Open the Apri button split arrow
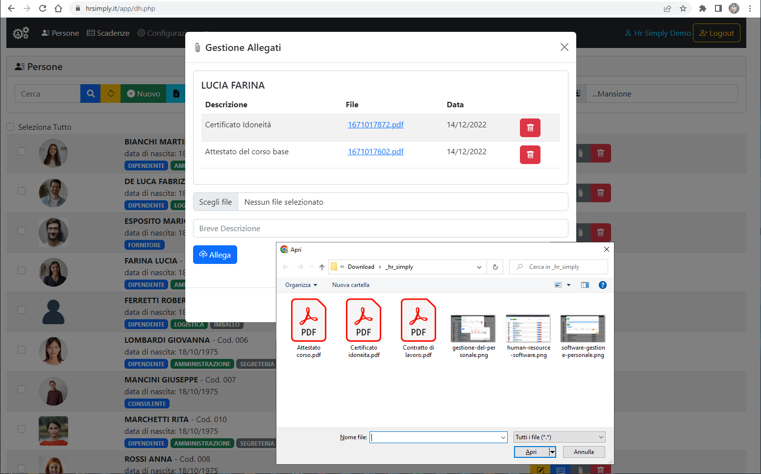The image size is (761, 474). pos(552,452)
